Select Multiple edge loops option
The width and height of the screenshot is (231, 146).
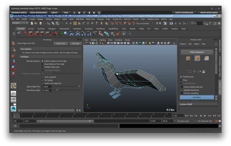coord(42,67)
